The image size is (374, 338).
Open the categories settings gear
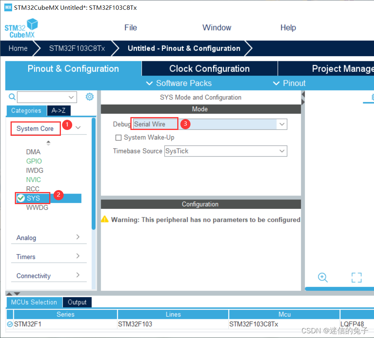click(x=90, y=97)
